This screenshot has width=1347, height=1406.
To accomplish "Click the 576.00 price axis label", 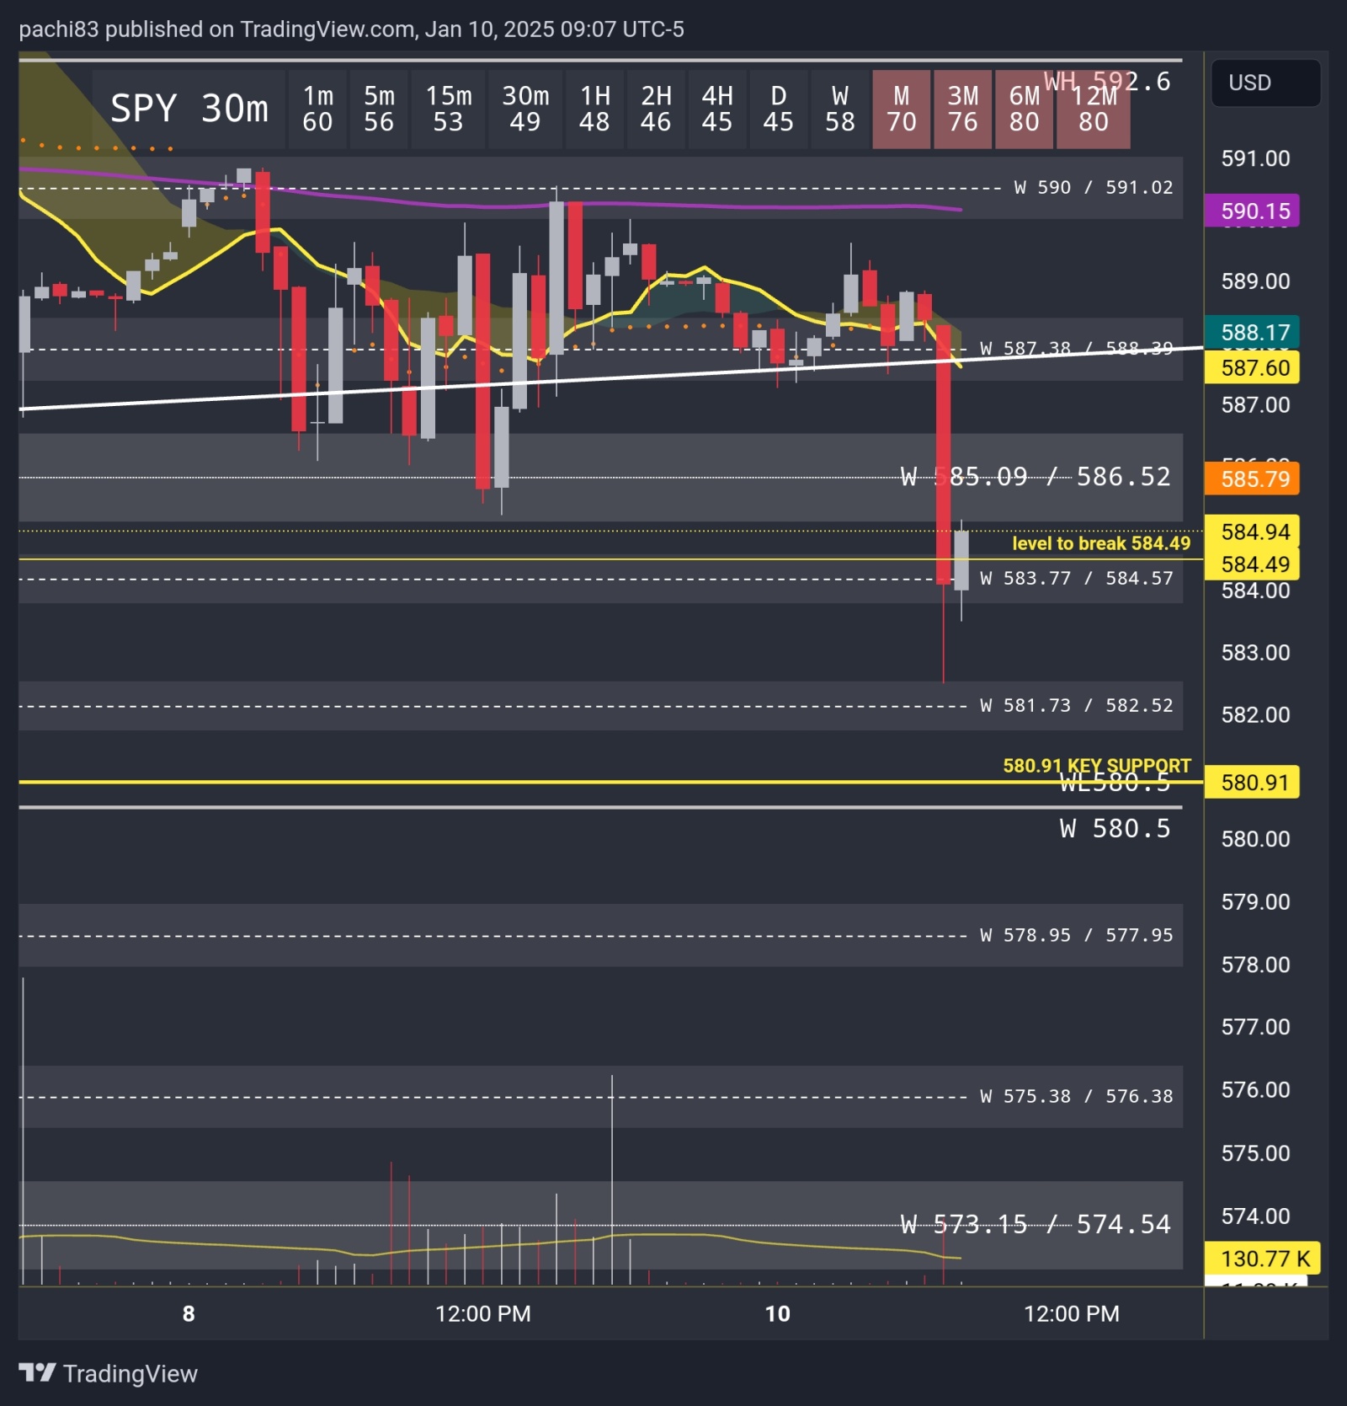I will point(1255,1090).
